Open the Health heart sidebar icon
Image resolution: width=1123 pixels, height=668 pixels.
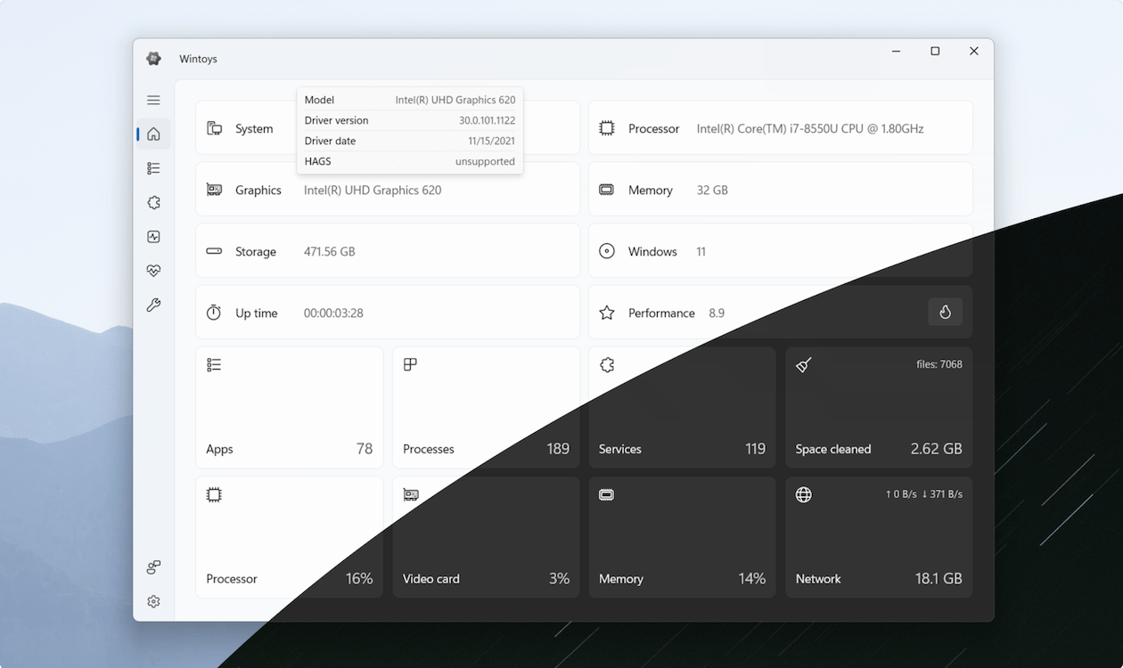click(x=153, y=271)
